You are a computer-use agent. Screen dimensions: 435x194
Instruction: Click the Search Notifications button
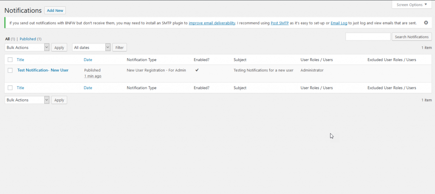(x=412, y=37)
